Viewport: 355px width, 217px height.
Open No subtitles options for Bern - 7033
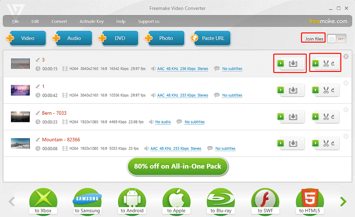click(x=195, y=122)
